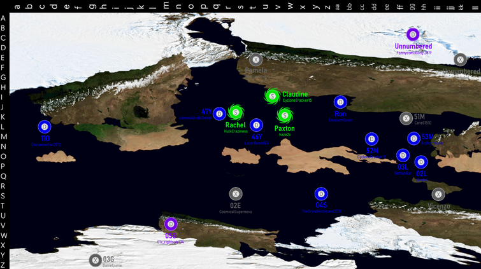Select the gray 03G dissipated marker
This screenshot has height=269, width=481.
tap(96, 261)
